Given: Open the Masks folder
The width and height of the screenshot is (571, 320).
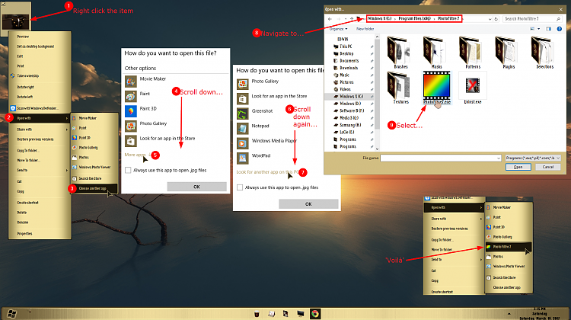Looking at the screenshot, I should pos(436,50).
